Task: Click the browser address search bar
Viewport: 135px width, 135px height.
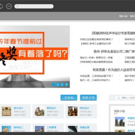Action: pyautogui.click(x=34, y=6)
